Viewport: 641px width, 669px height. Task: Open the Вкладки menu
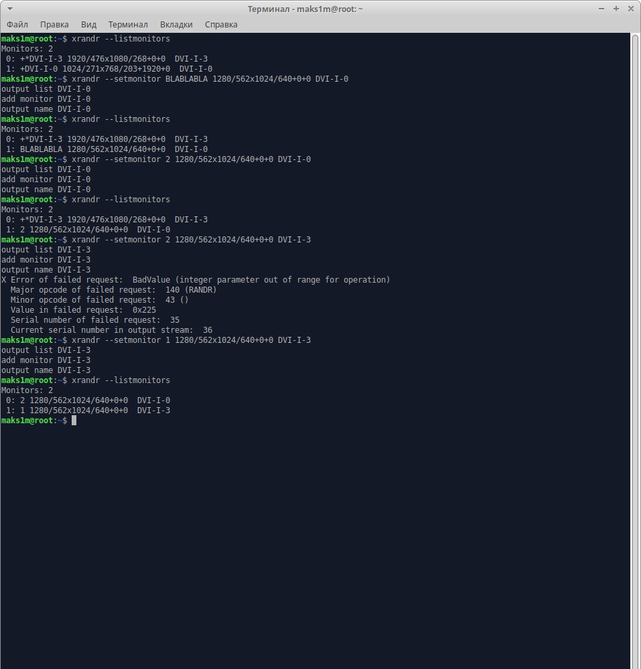(x=176, y=24)
